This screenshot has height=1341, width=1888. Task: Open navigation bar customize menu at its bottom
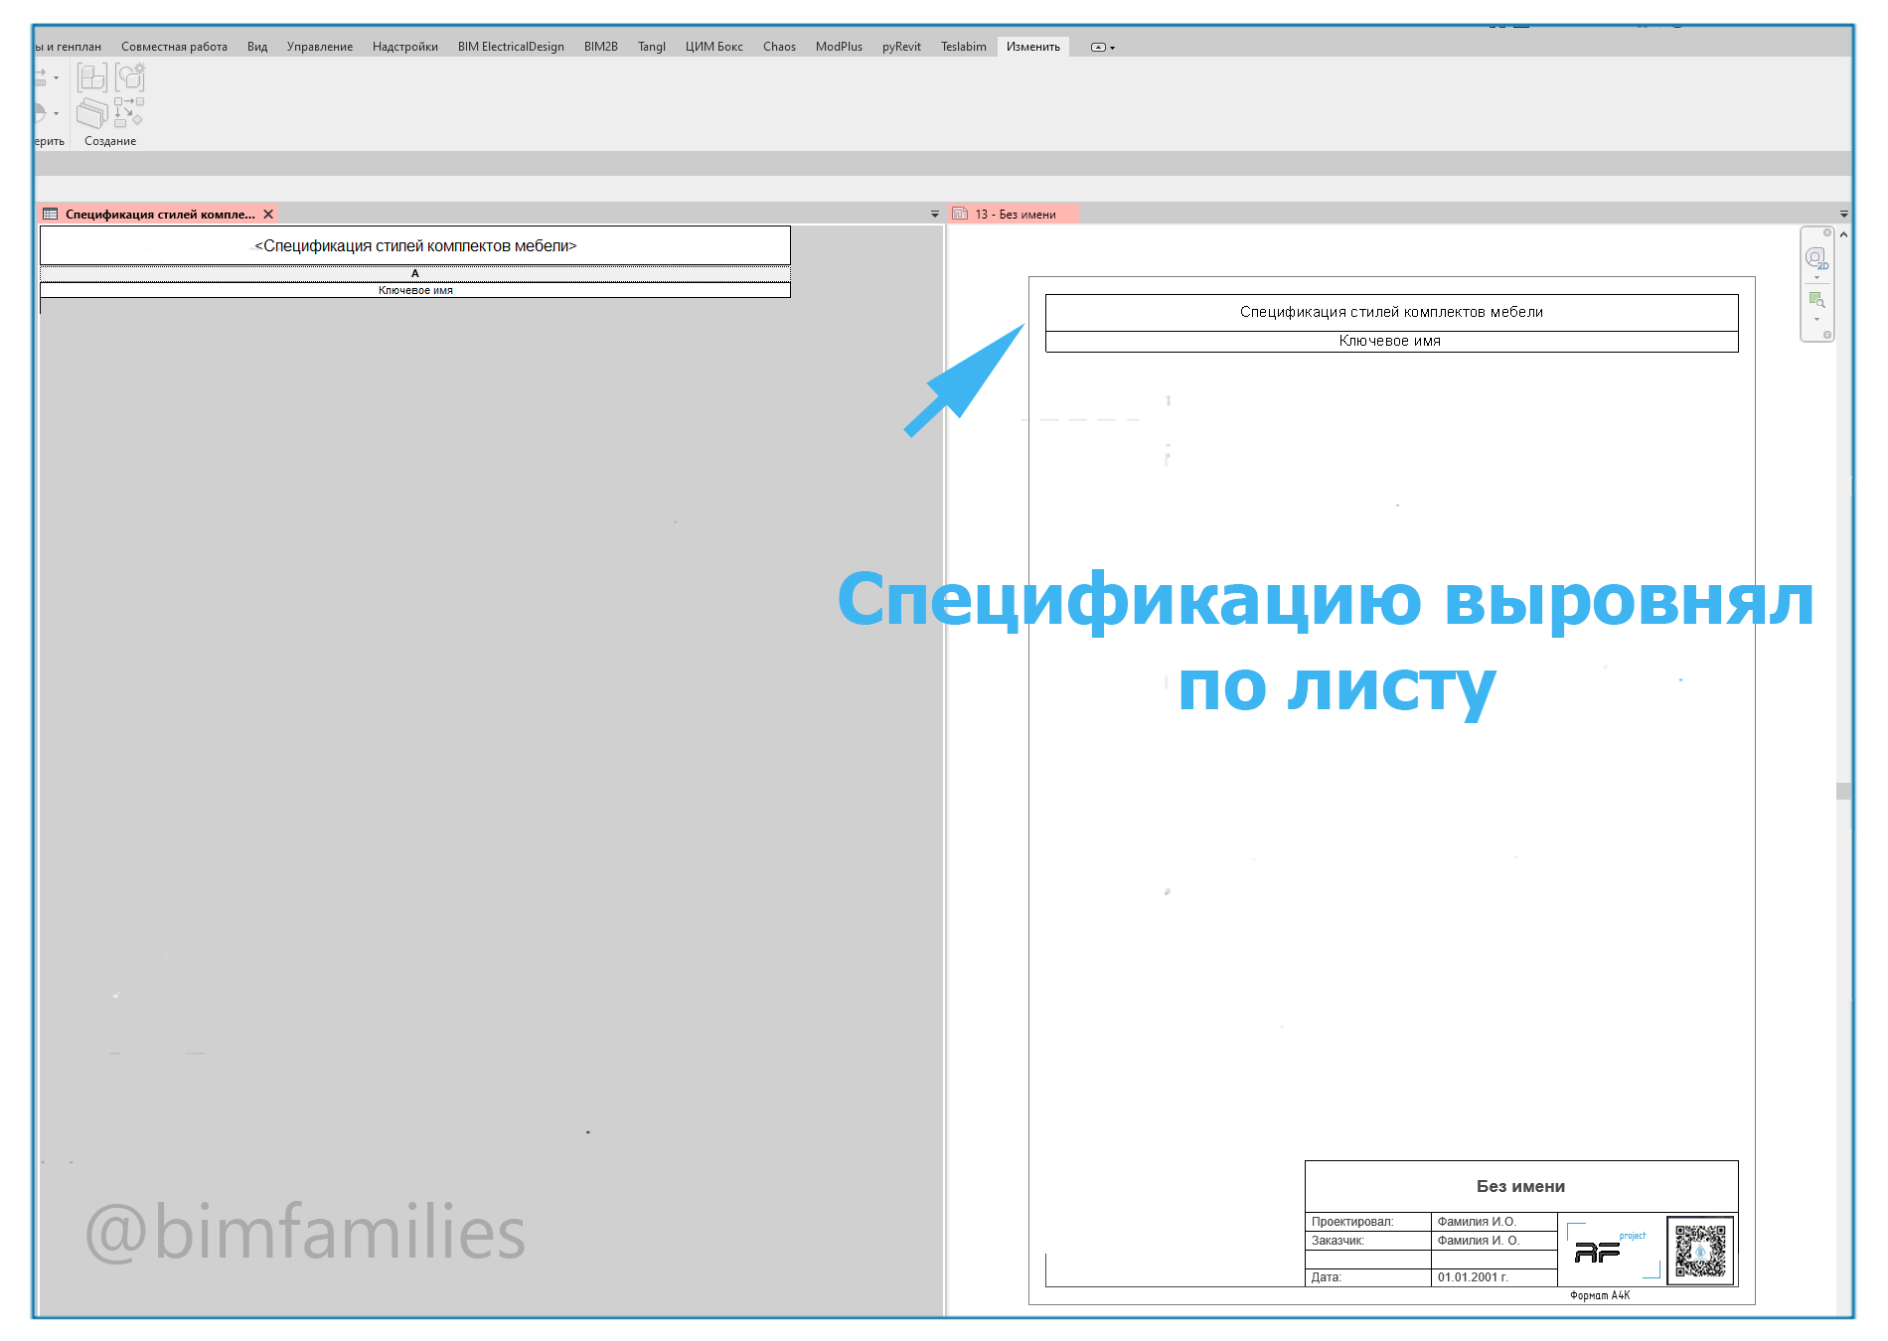(x=1826, y=335)
